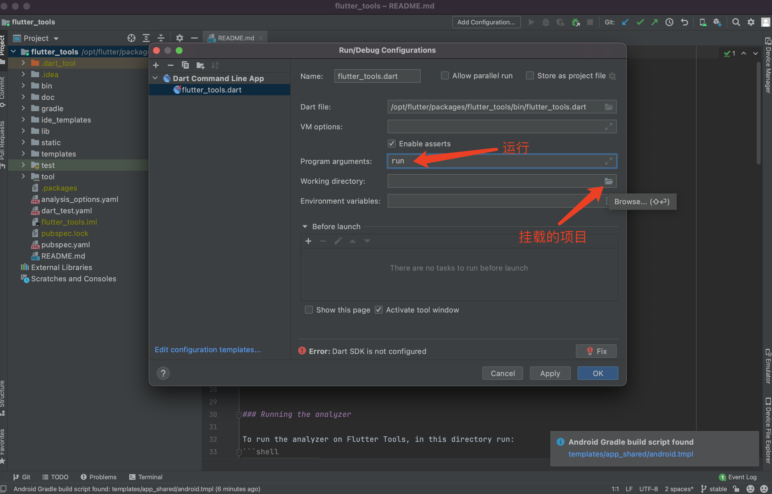Collapse the Before launch section
The width and height of the screenshot is (772, 494).
tap(305, 227)
